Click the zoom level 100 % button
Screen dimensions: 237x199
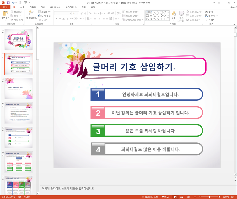pos(226,197)
